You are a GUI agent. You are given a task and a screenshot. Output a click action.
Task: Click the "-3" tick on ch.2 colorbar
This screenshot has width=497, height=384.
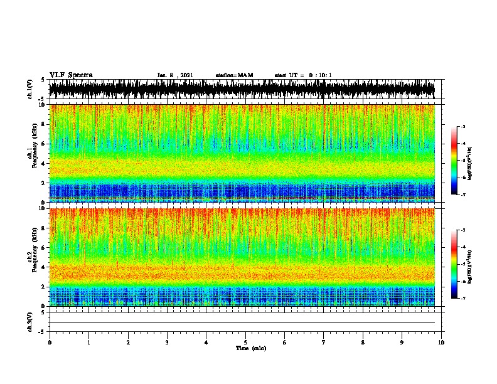pos(462,230)
